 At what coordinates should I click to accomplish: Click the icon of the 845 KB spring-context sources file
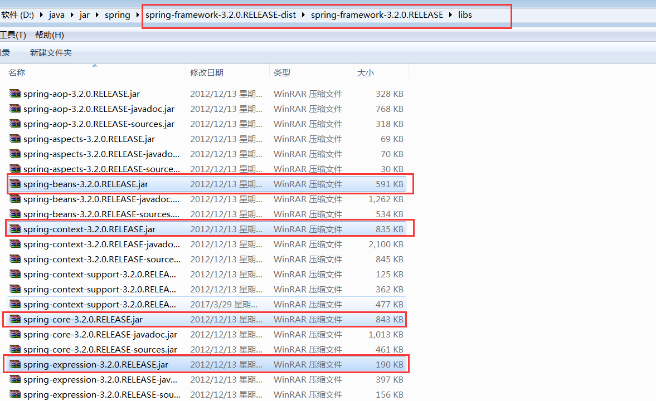(15, 259)
